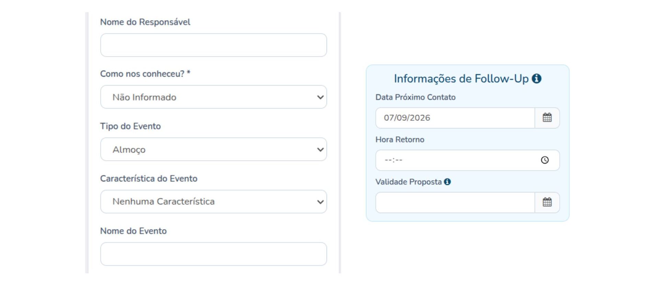
Task: Click the Hora Retorno label
Action: pyautogui.click(x=400, y=139)
